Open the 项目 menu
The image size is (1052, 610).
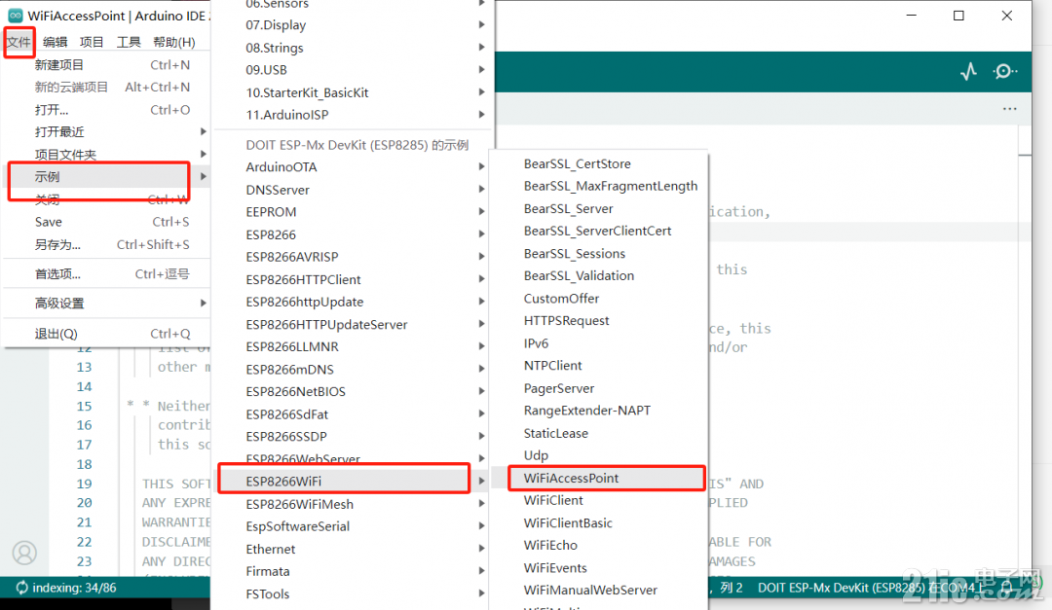[x=92, y=42]
